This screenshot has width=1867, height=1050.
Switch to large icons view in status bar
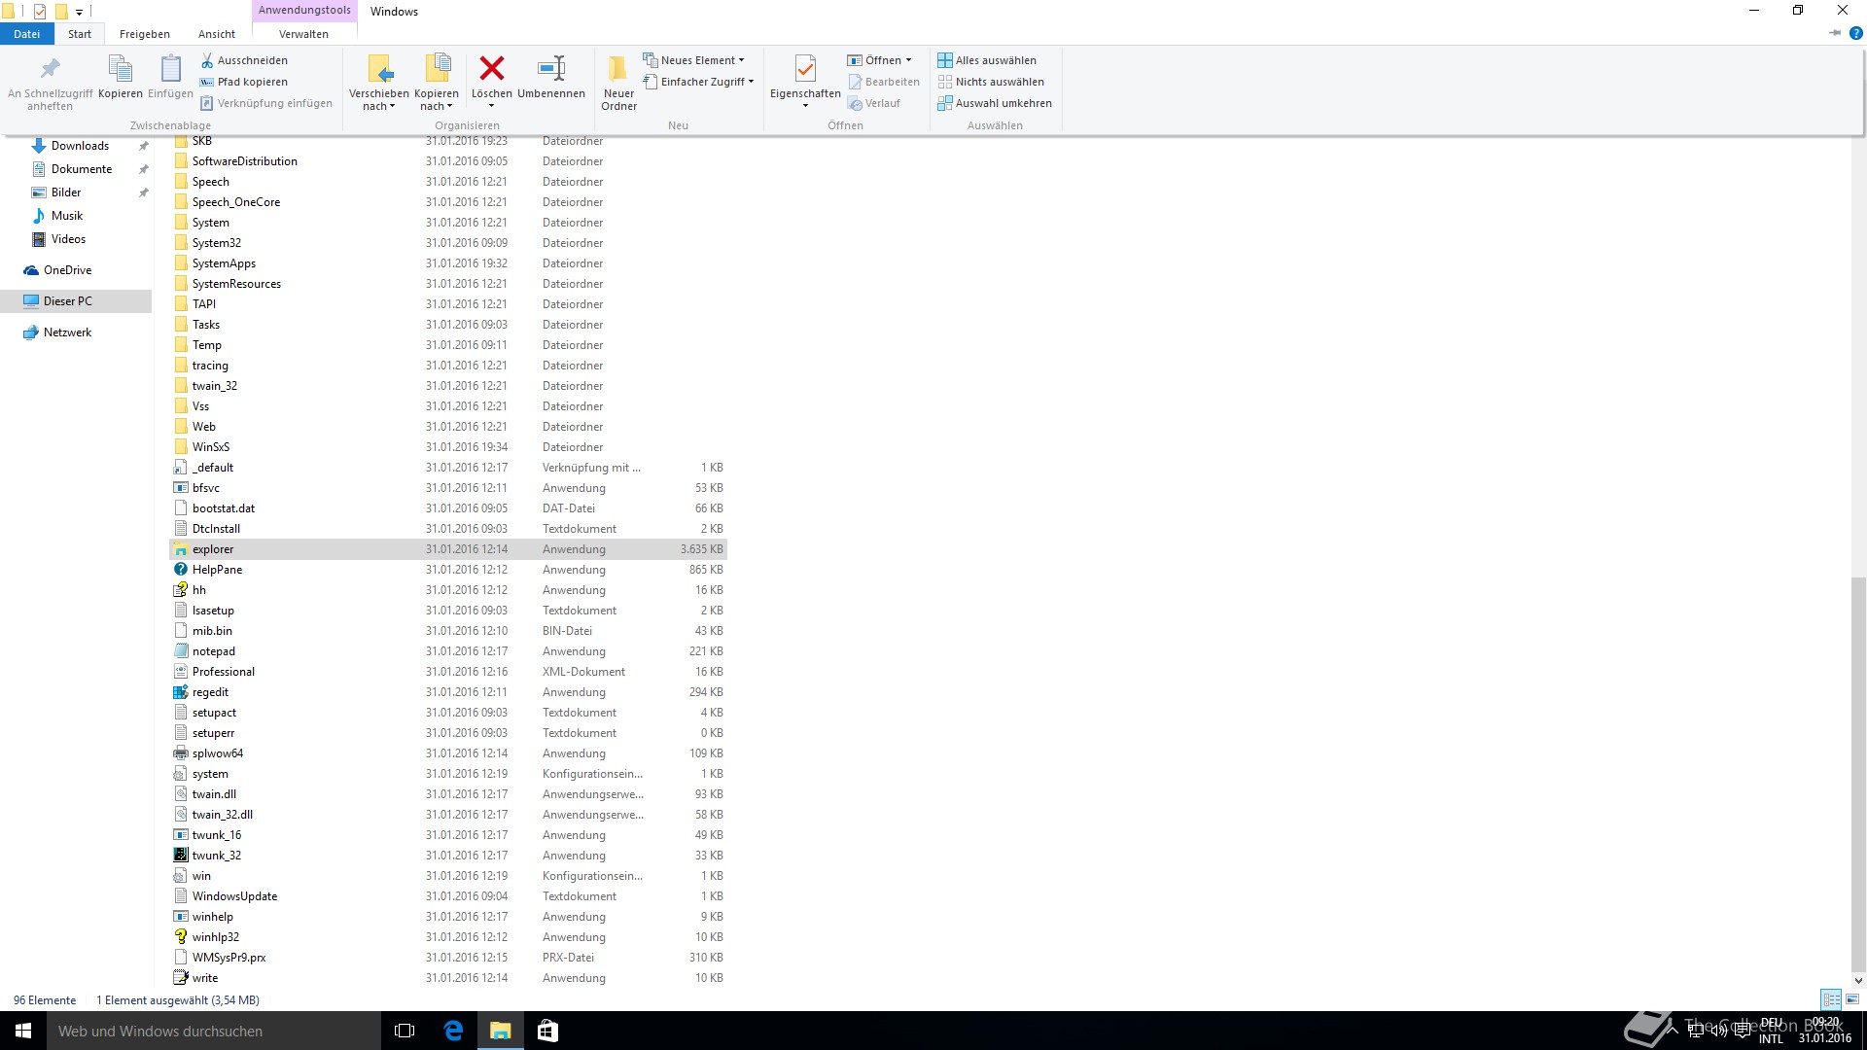tap(1852, 999)
